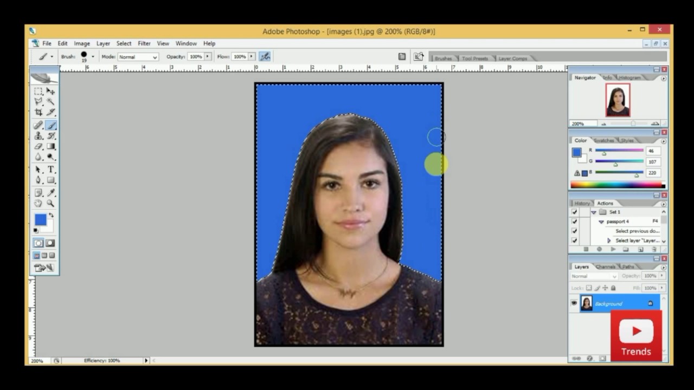Open the Select menu

124,43
